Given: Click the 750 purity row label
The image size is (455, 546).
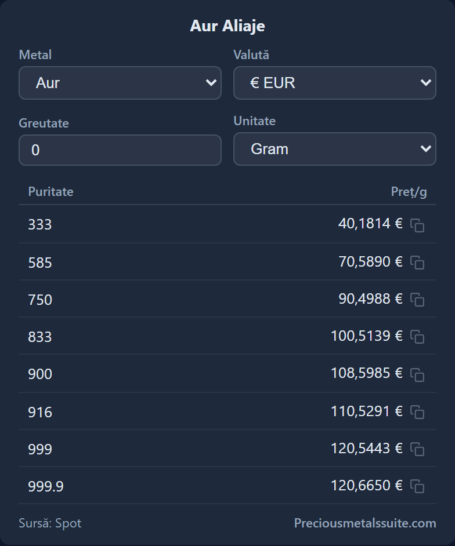Looking at the screenshot, I should (x=40, y=300).
